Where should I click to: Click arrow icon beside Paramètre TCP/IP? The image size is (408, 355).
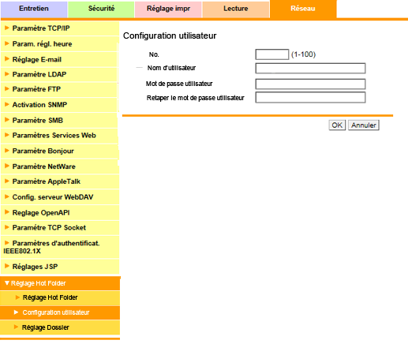(7, 28)
